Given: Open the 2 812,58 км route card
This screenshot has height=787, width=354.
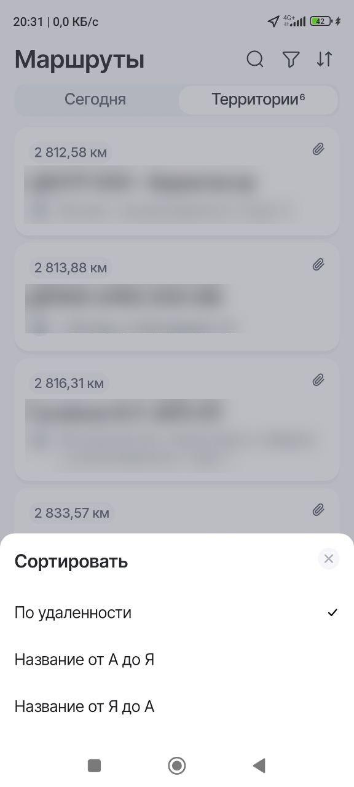Looking at the screenshot, I should [x=177, y=182].
